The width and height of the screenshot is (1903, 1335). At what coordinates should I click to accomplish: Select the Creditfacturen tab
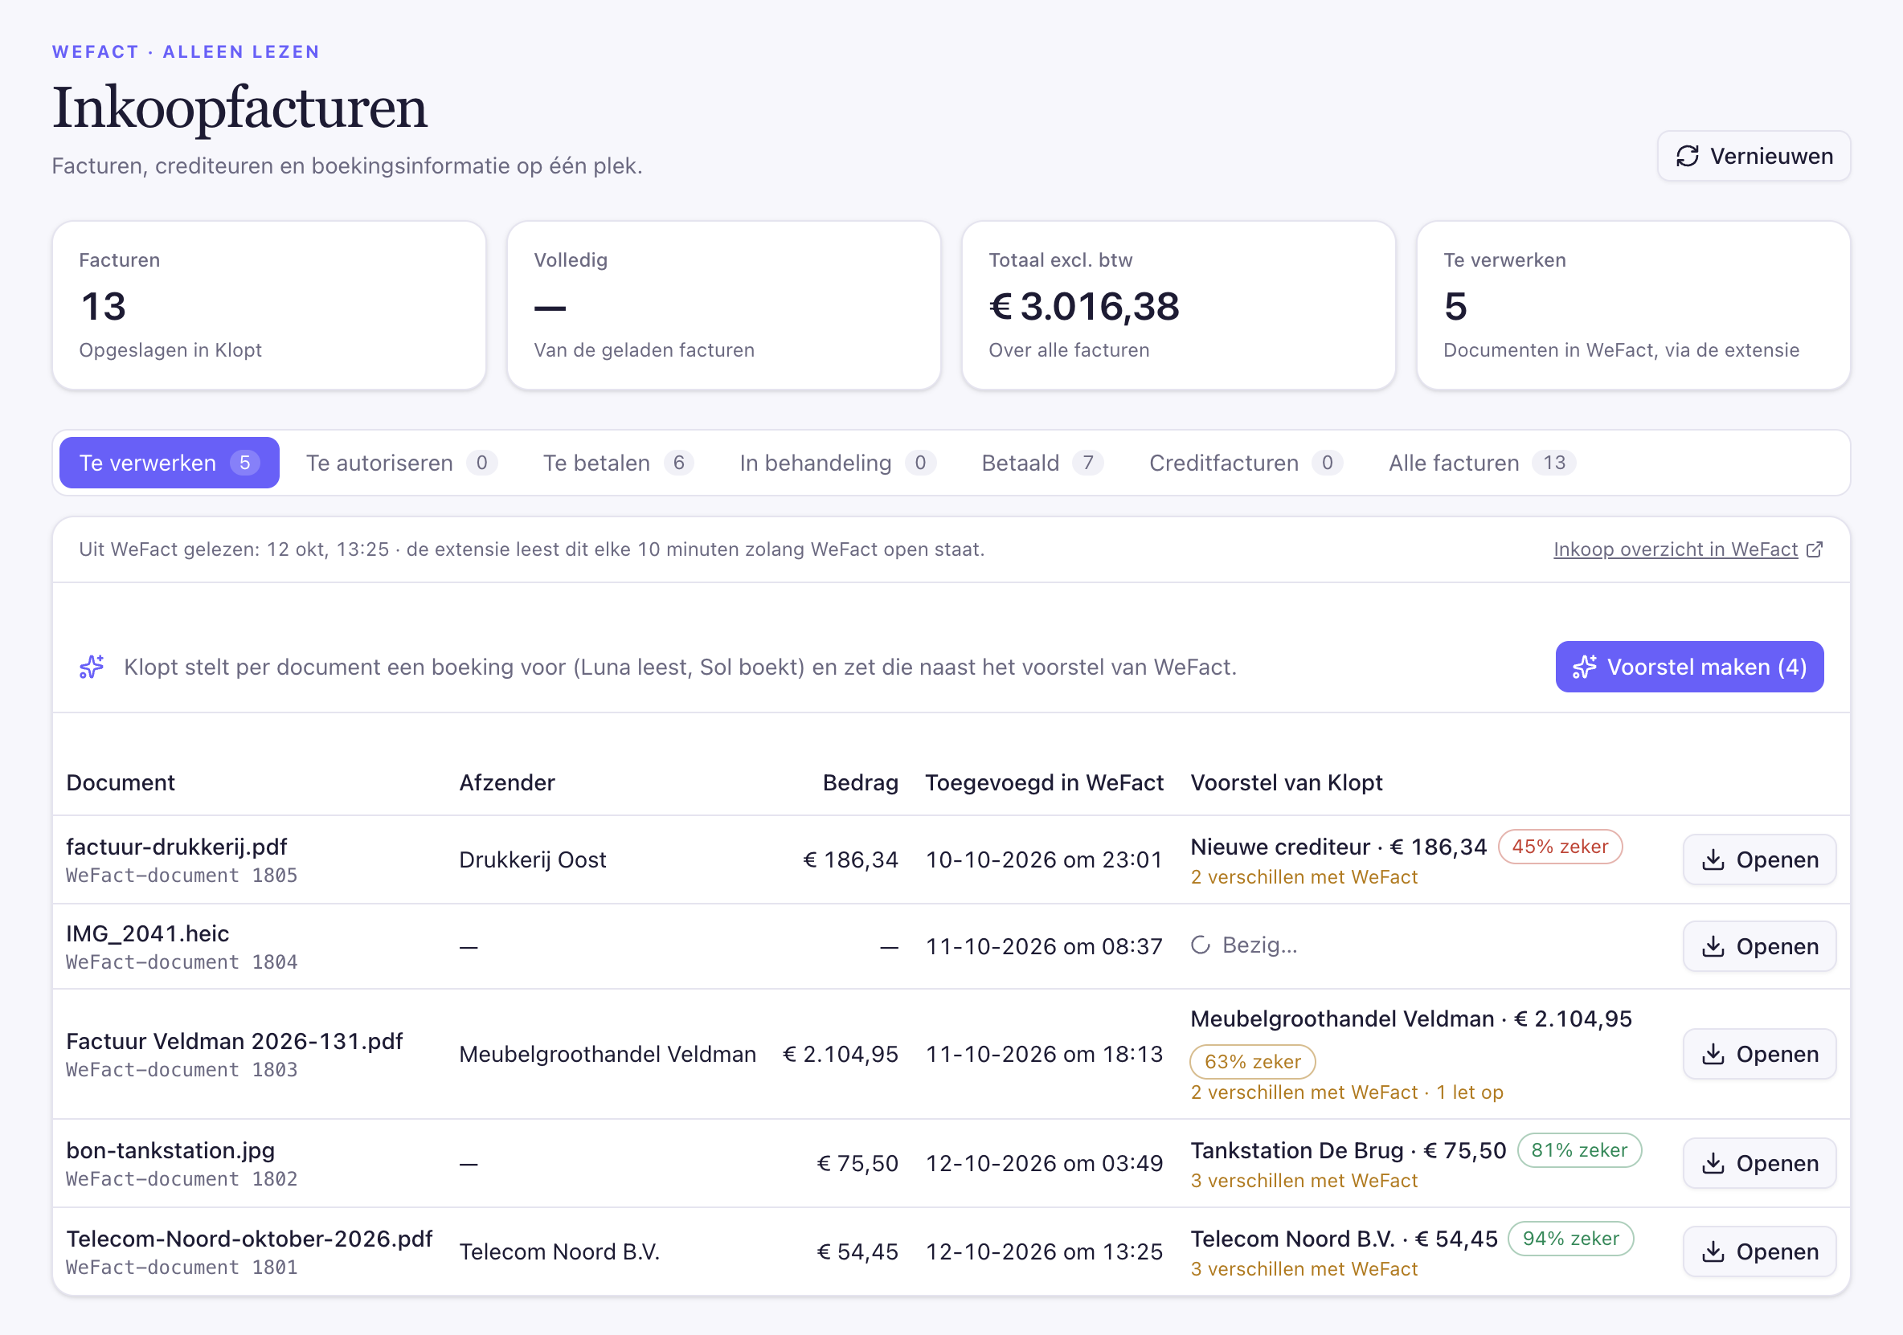pyautogui.click(x=1245, y=463)
